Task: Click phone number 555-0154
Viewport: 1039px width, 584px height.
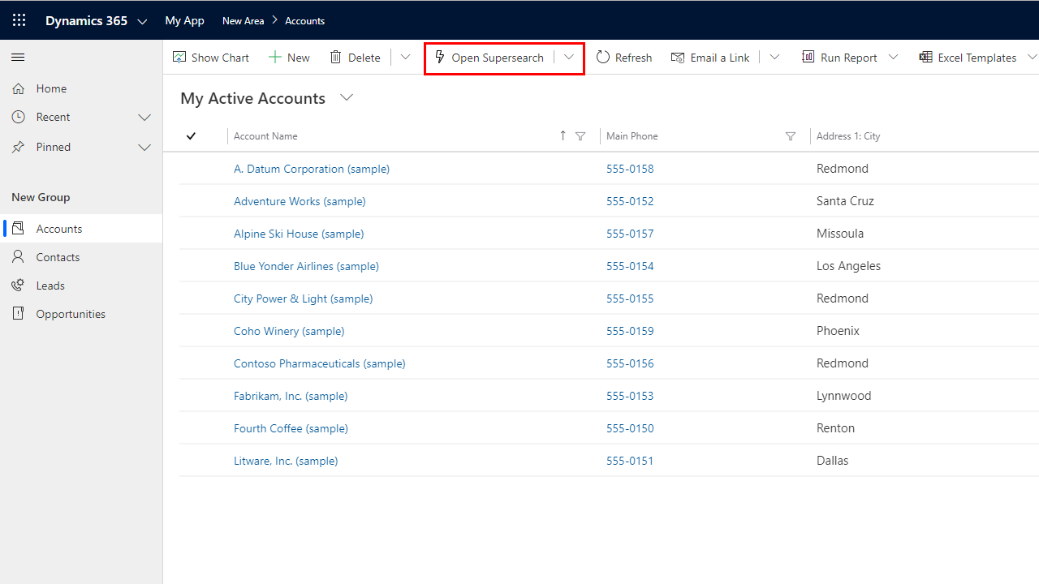Action: click(x=630, y=266)
